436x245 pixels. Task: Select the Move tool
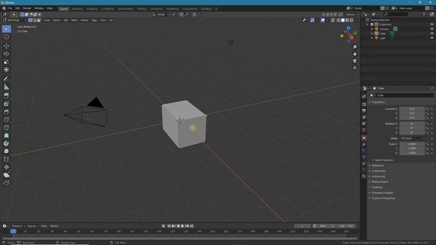[6, 46]
